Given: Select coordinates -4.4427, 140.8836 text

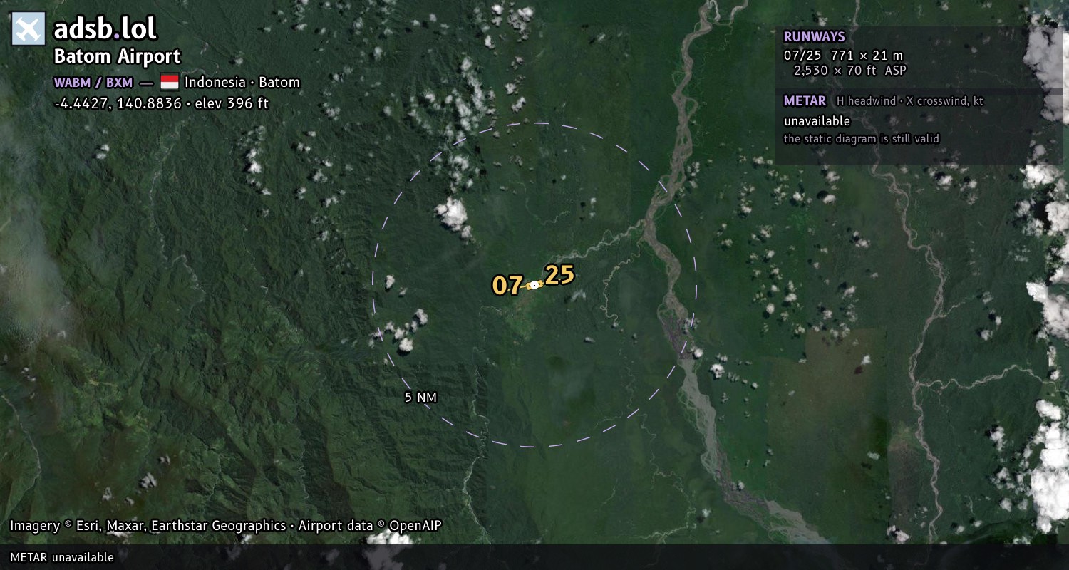Looking at the screenshot, I should click(118, 103).
